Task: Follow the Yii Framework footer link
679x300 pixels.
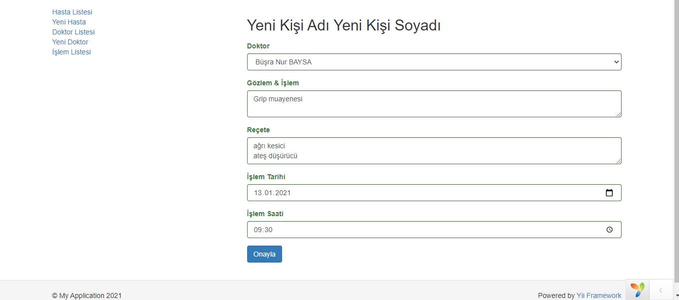Action: coord(599,295)
